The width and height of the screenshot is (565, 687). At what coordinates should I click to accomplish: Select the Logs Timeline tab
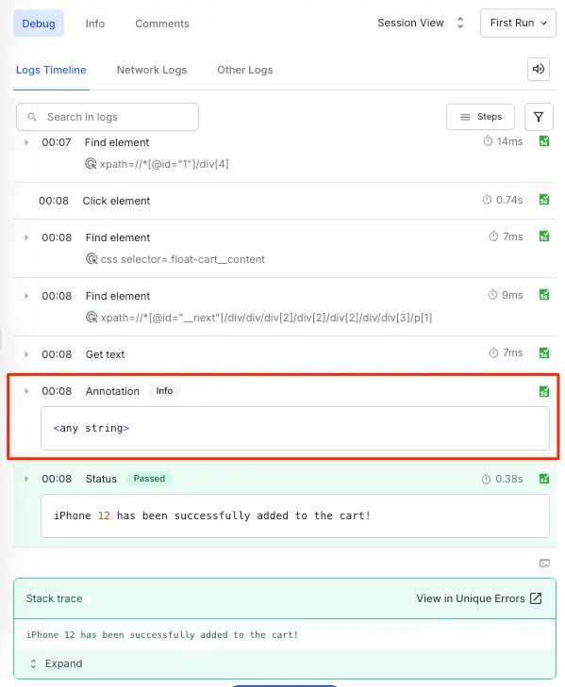(51, 70)
